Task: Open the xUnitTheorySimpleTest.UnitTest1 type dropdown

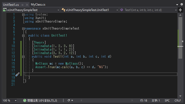Action: (117, 10)
